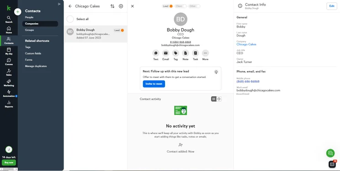Click the mobile phone number link
Screen dimensions: 340x171
[x=248, y=82]
